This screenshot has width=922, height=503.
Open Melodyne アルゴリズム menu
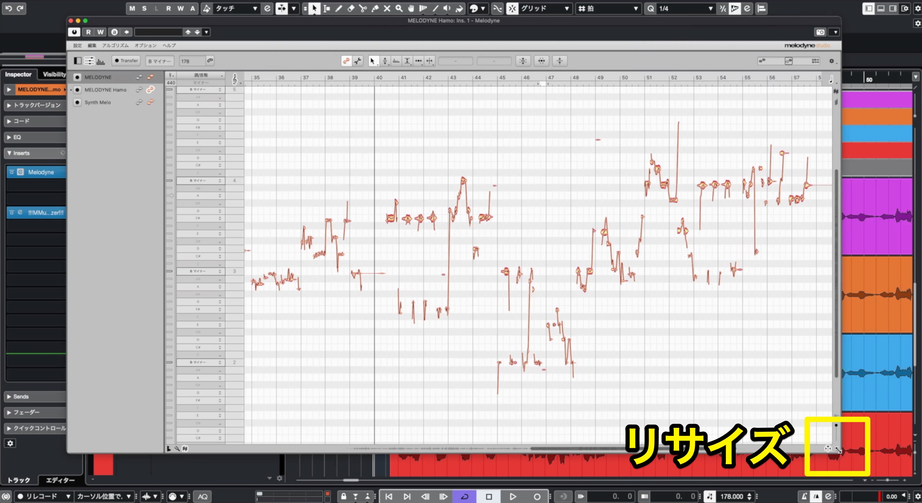tap(115, 45)
